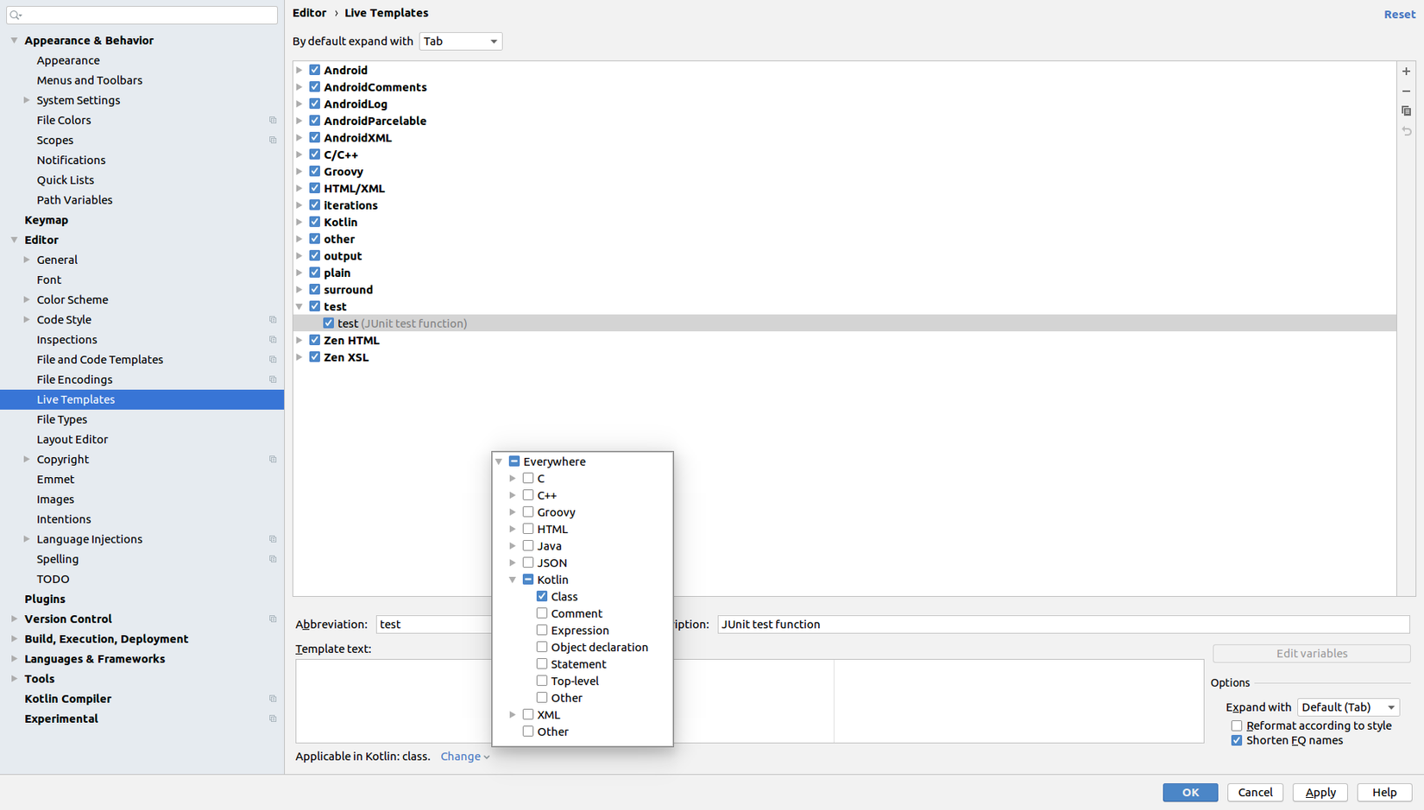Viewport: 1424px width, 810px height.
Task: Click the Reset link
Action: [1400, 14]
